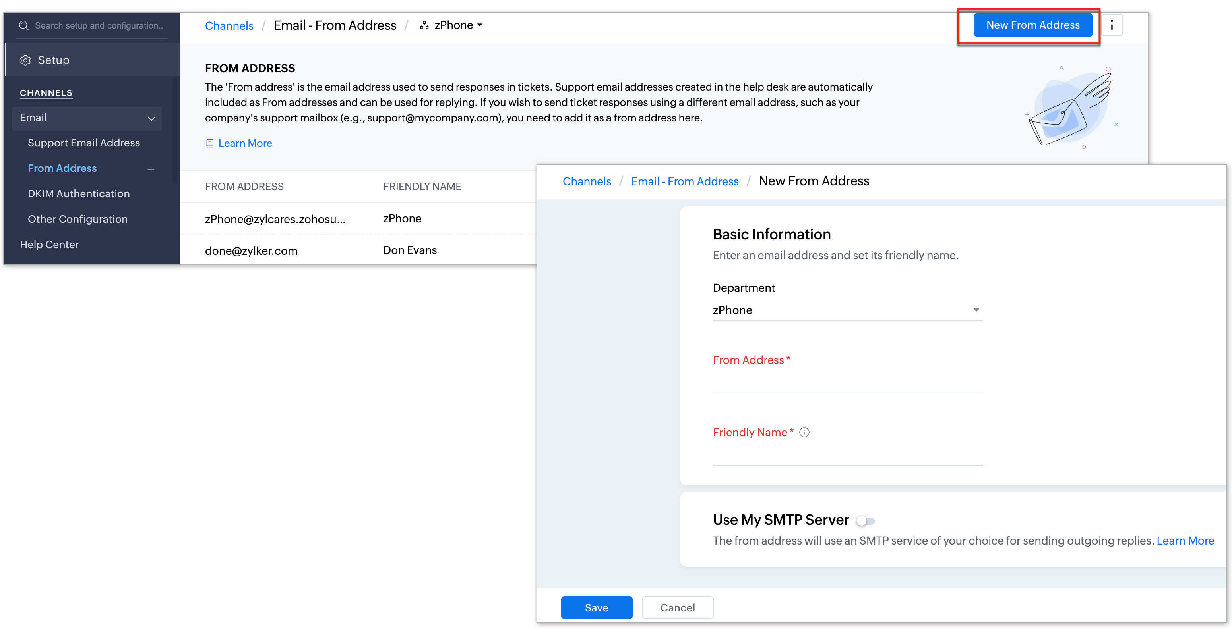This screenshot has height=628, width=1232.
Task: Select Other Configuration in sidebar
Action: point(77,219)
